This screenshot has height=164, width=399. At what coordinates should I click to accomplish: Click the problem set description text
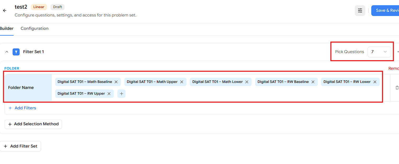click(76, 15)
